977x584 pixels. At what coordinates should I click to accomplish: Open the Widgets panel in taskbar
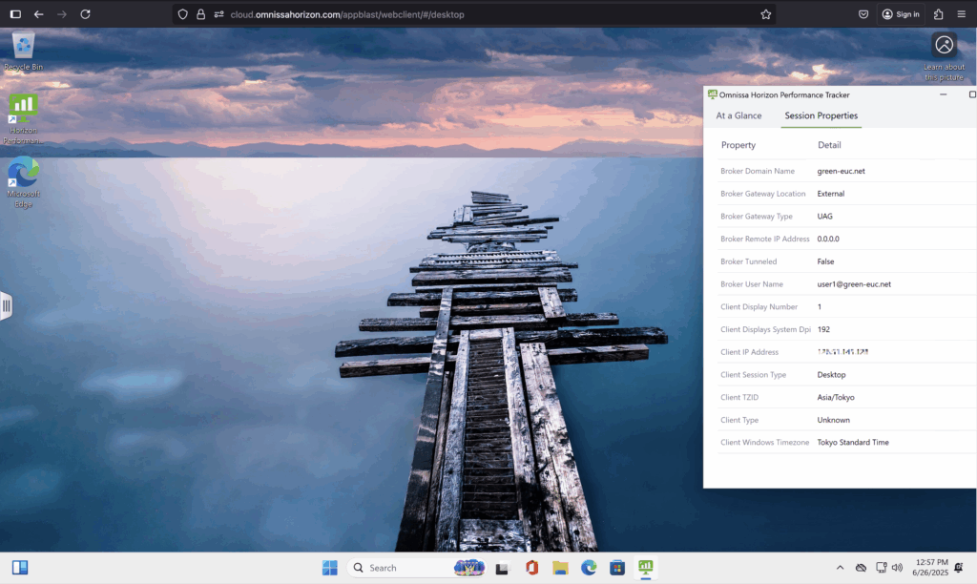click(x=19, y=568)
